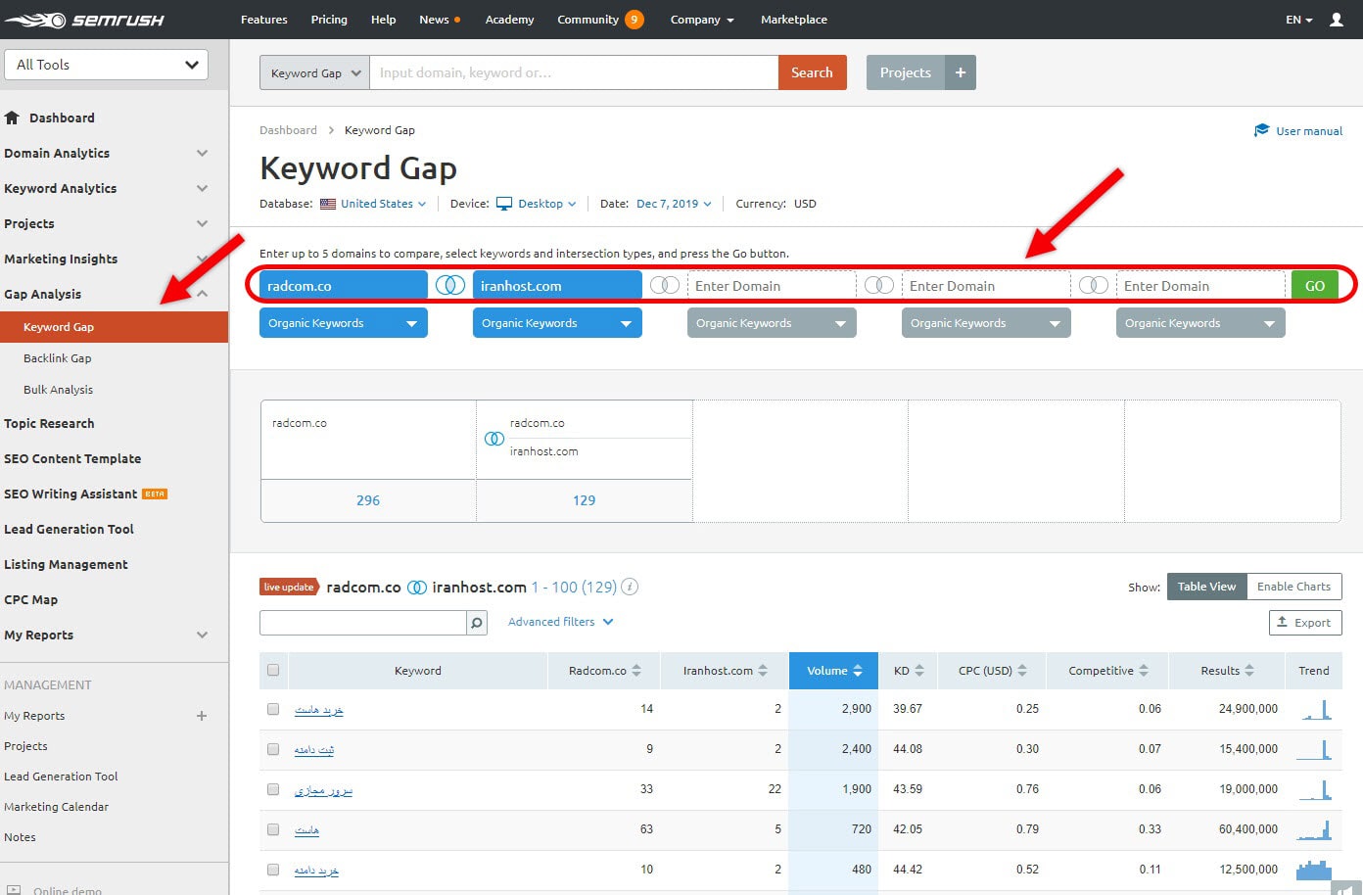This screenshot has height=895, width=1363.
Task: Select Backlink Gap in the sidebar
Action: [58, 357]
